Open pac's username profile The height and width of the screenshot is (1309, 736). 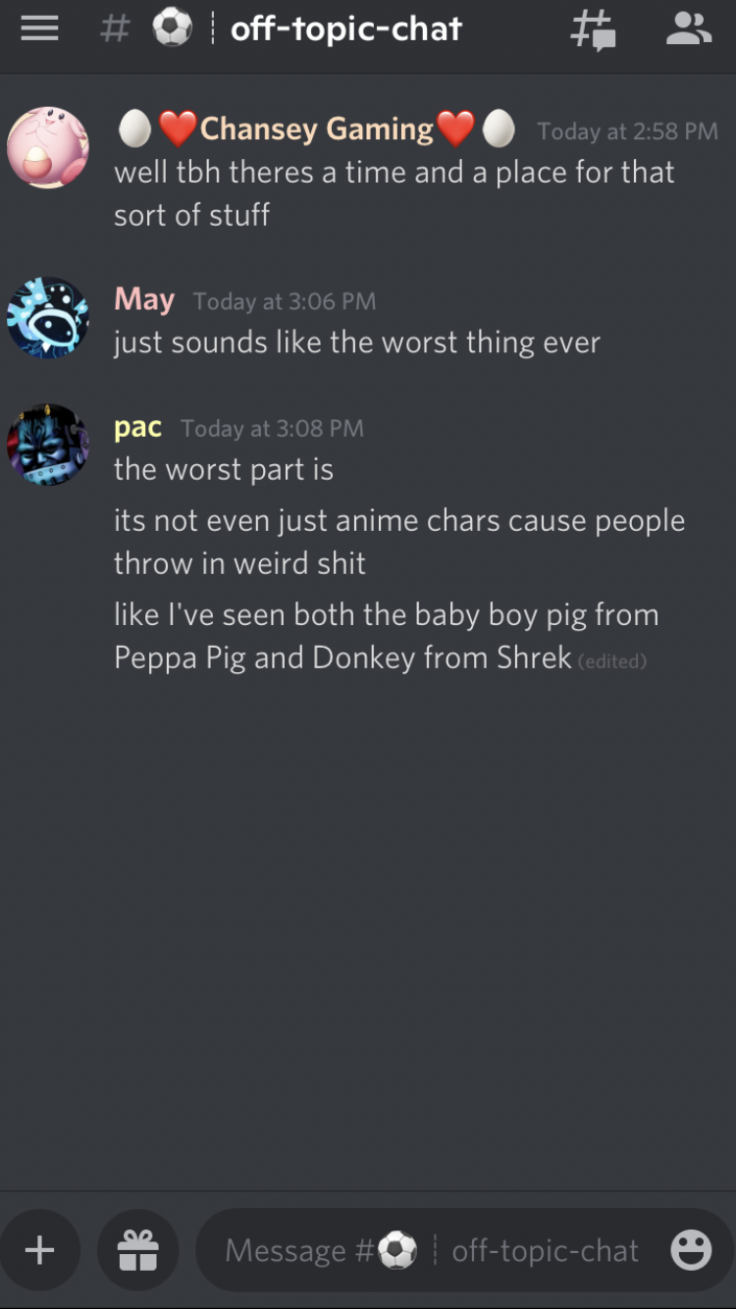pos(137,428)
